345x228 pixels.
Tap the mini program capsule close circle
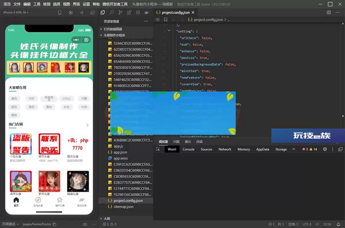click(x=86, y=40)
